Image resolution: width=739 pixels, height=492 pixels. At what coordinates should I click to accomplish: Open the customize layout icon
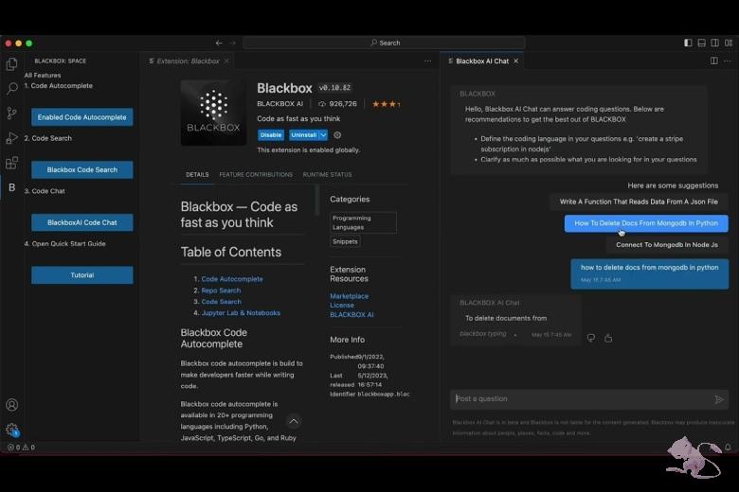729,43
